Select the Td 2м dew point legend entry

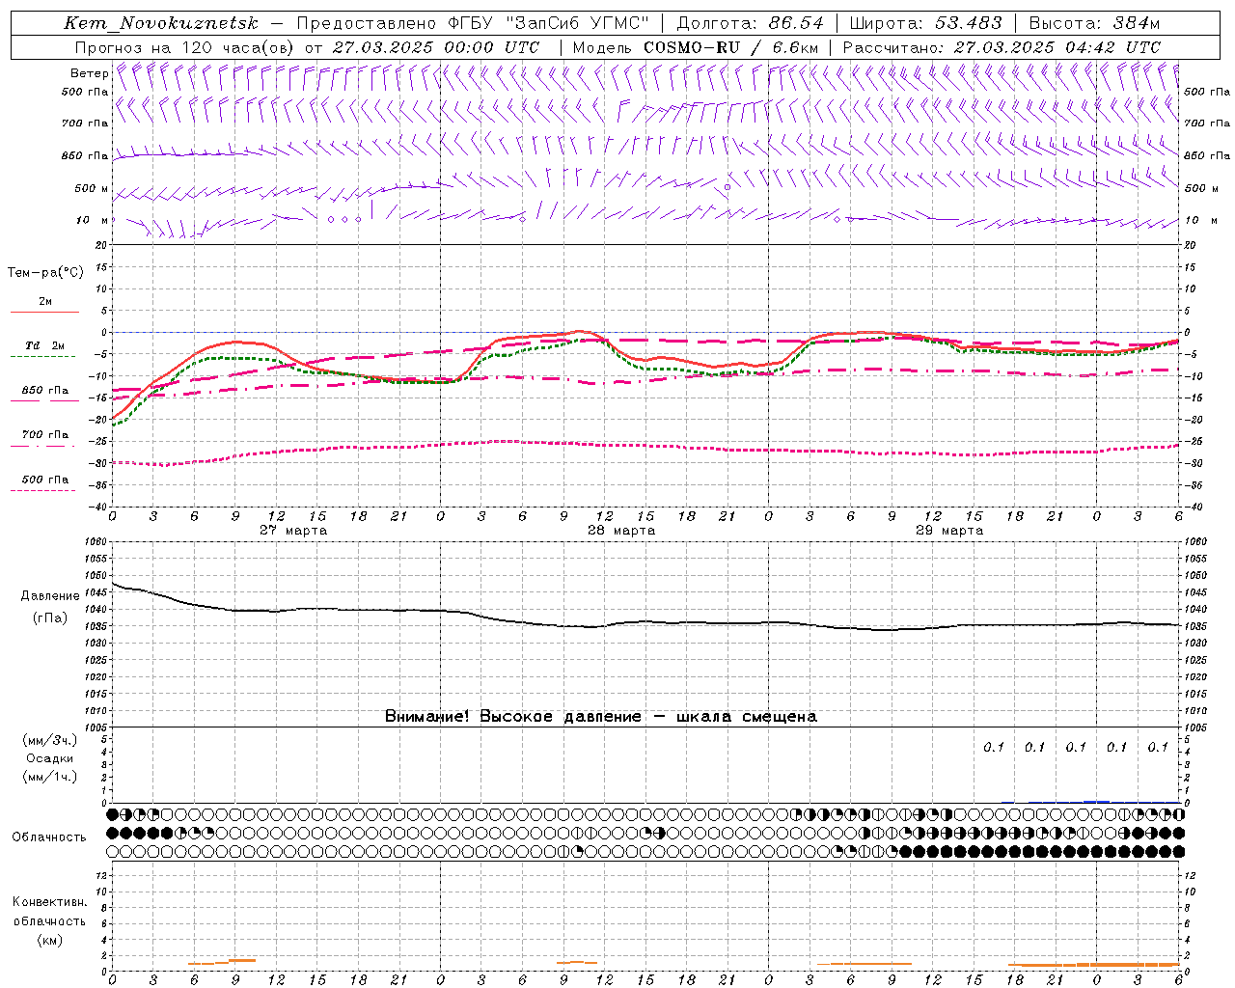(44, 345)
